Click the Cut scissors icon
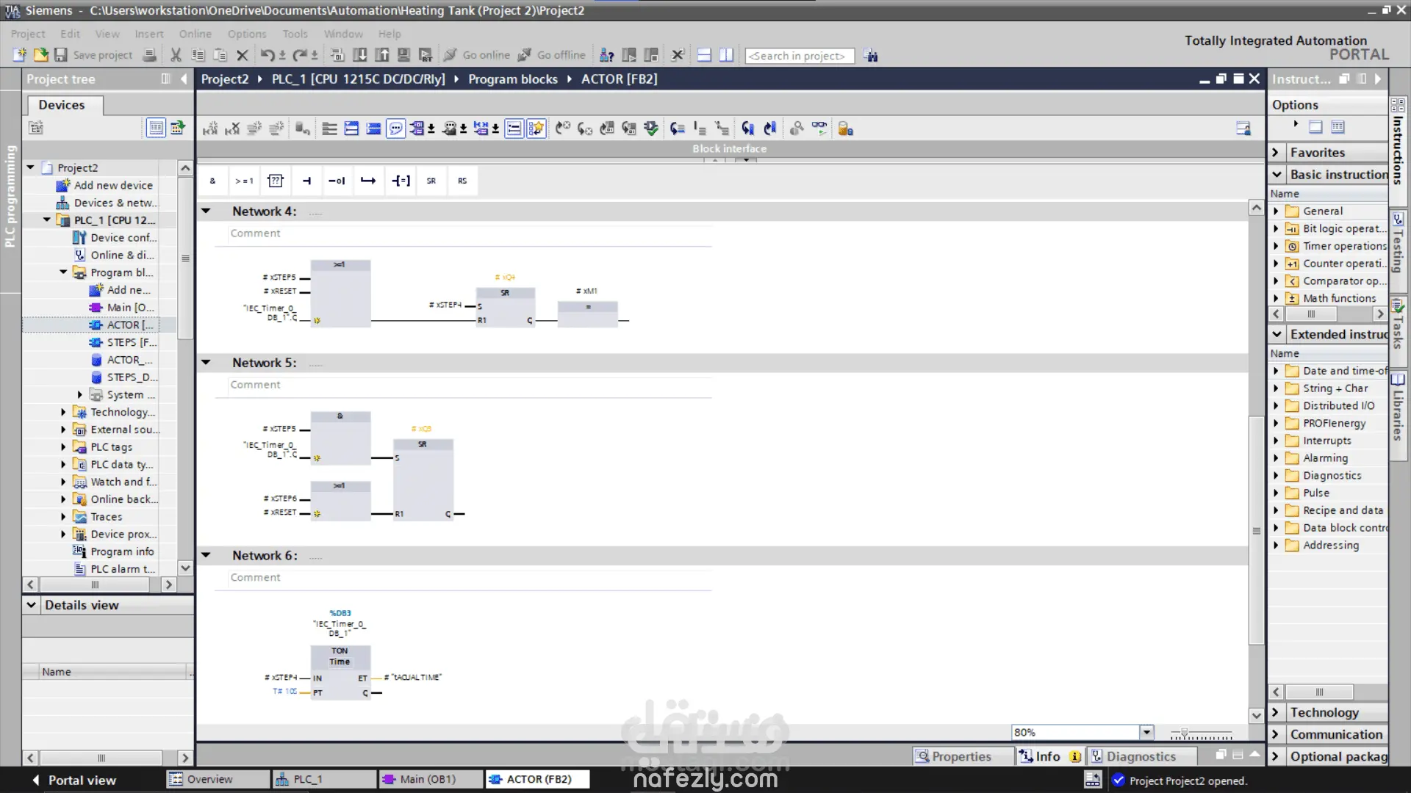1411x793 pixels. point(176,55)
